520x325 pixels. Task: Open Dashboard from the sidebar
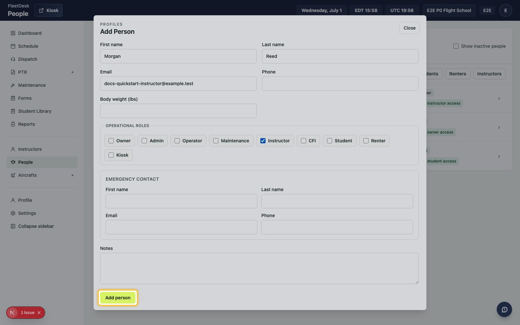[42, 33]
